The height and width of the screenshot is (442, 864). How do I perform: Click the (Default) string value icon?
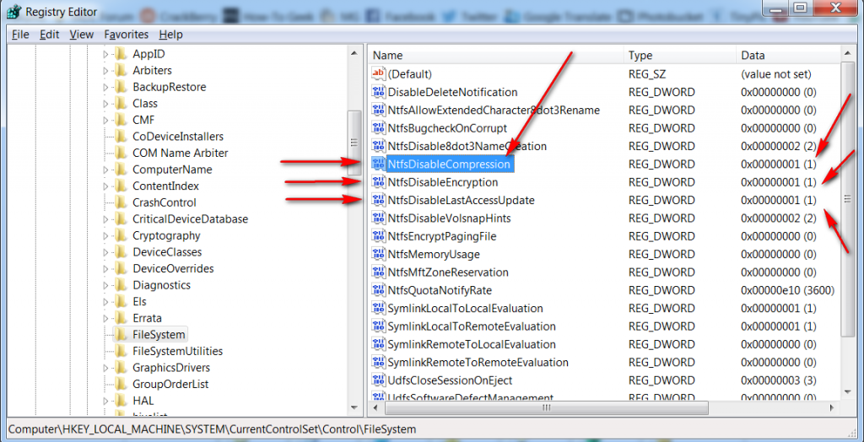pyautogui.click(x=379, y=74)
